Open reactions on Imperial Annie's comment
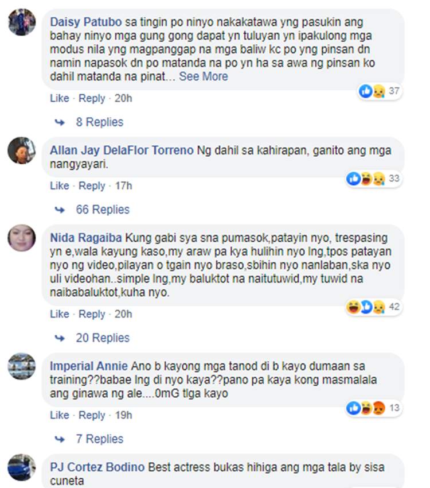 click(x=374, y=408)
